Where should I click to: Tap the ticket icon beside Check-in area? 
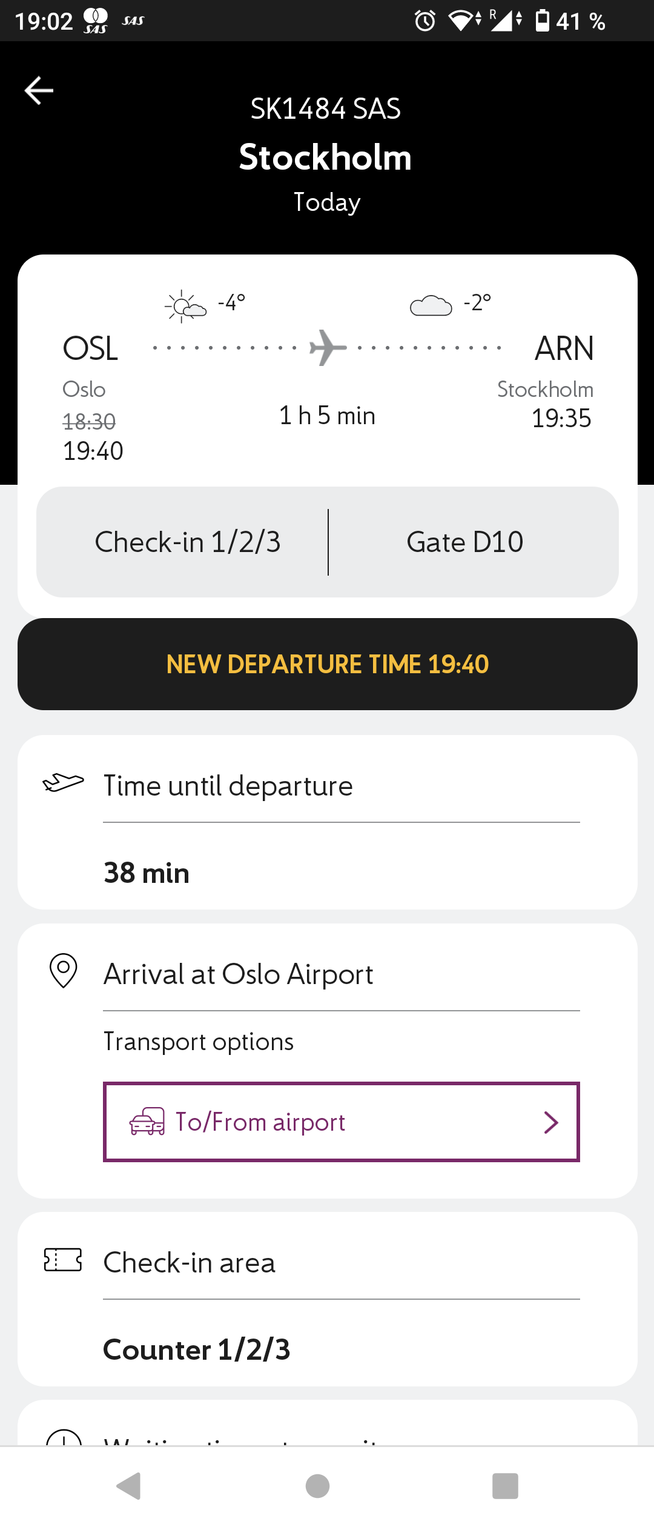pos(63,1260)
